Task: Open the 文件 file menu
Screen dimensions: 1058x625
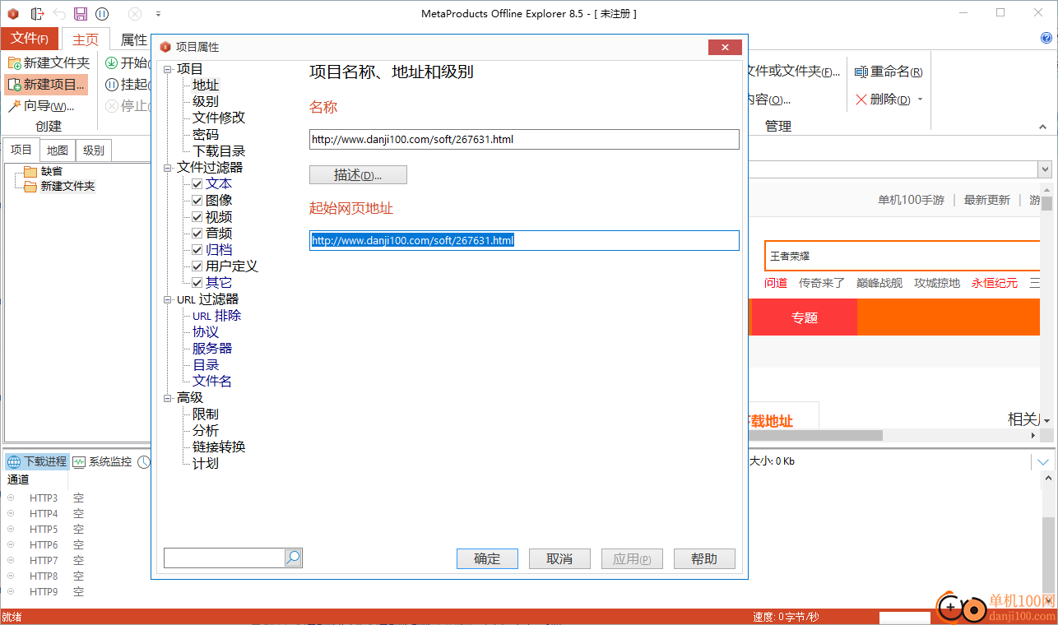Action: 30,39
